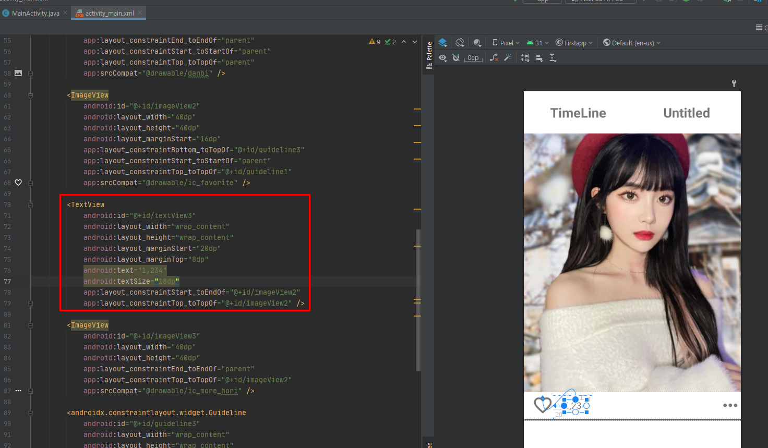The width and height of the screenshot is (768, 448).
Task: Select the portrait image in preview
Action: point(632,262)
